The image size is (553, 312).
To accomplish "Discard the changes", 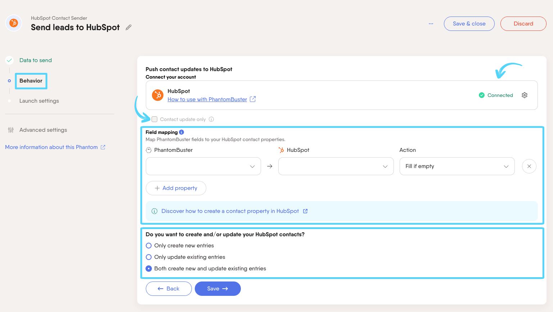I will pyautogui.click(x=523, y=24).
